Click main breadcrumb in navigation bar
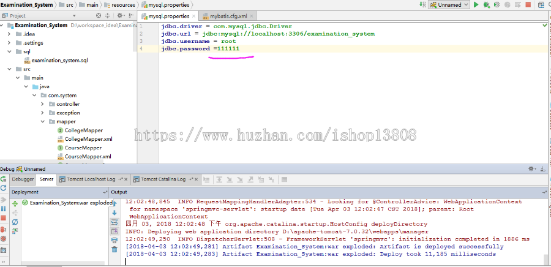This screenshot has width=551, height=267. 89,5
